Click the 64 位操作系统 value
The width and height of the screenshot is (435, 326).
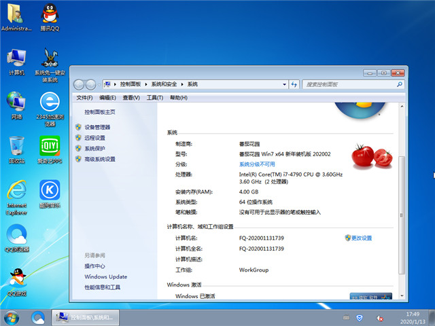256,202
